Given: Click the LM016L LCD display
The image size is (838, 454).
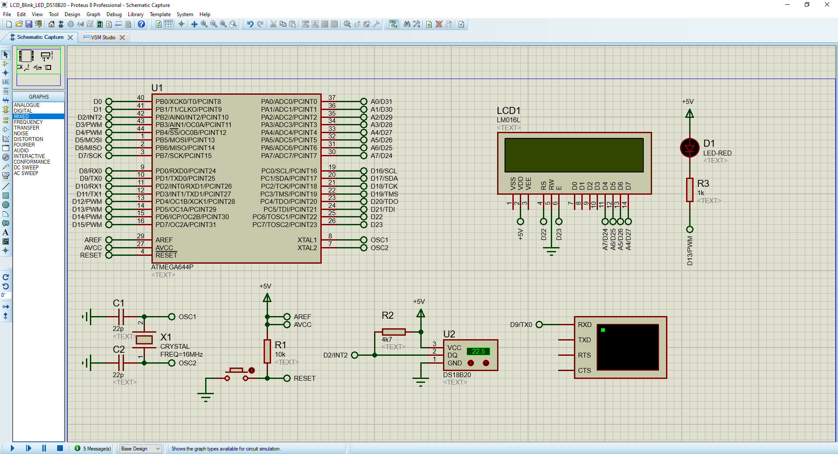Looking at the screenshot, I should [574, 163].
